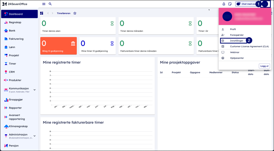Open the user avatar menu
This screenshot has width=274, height=151.
click(265, 4)
